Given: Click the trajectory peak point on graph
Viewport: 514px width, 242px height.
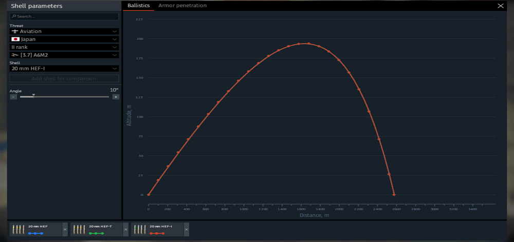Looking at the screenshot, I should [308, 44].
